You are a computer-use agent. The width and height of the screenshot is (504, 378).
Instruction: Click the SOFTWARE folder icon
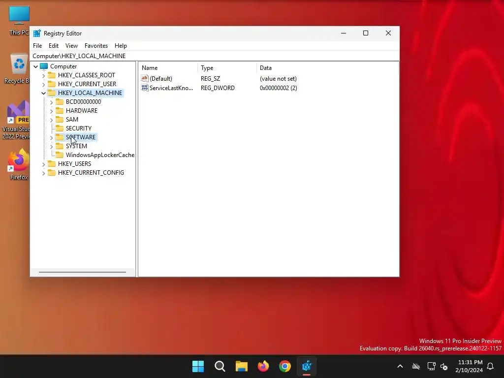click(x=60, y=137)
